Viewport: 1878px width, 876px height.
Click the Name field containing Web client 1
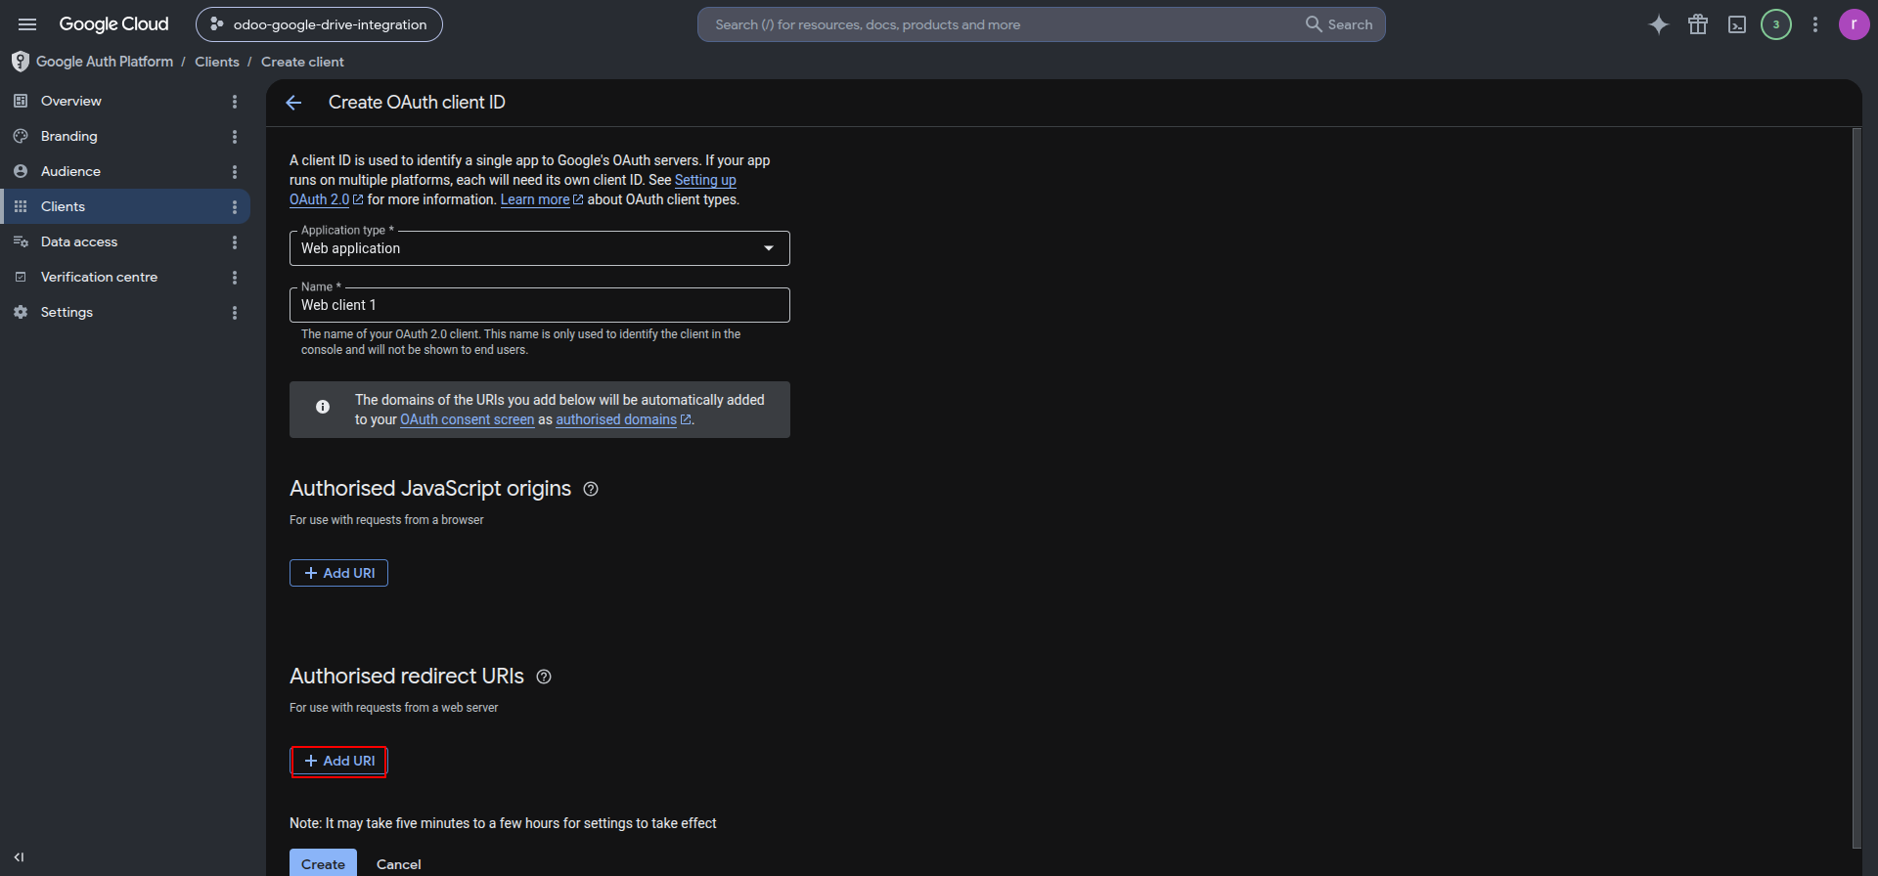pyautogui.click(x=540, y=305)
